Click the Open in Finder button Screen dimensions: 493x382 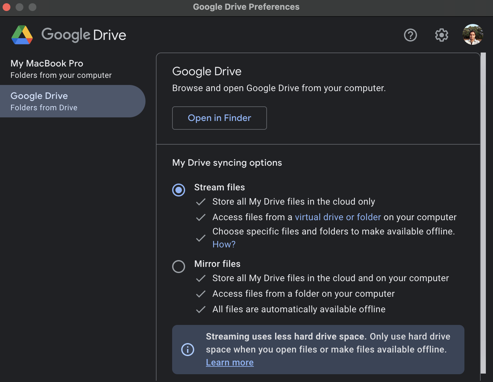click(x=220, y=118)
